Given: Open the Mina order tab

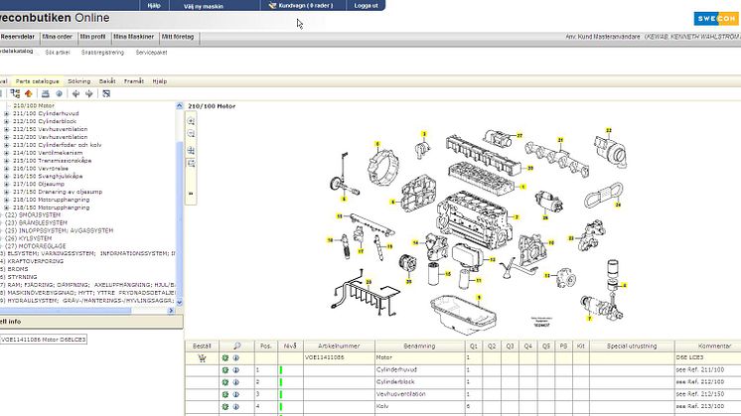Looking at the screenshot, I should point(58,37).
